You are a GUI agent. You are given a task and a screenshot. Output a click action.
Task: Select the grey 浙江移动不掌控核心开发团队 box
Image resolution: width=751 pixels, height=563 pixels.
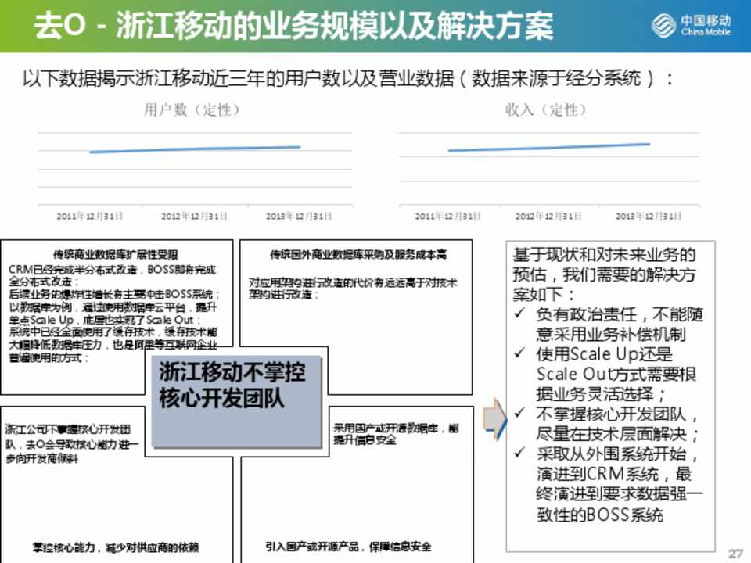coord(235,399)
